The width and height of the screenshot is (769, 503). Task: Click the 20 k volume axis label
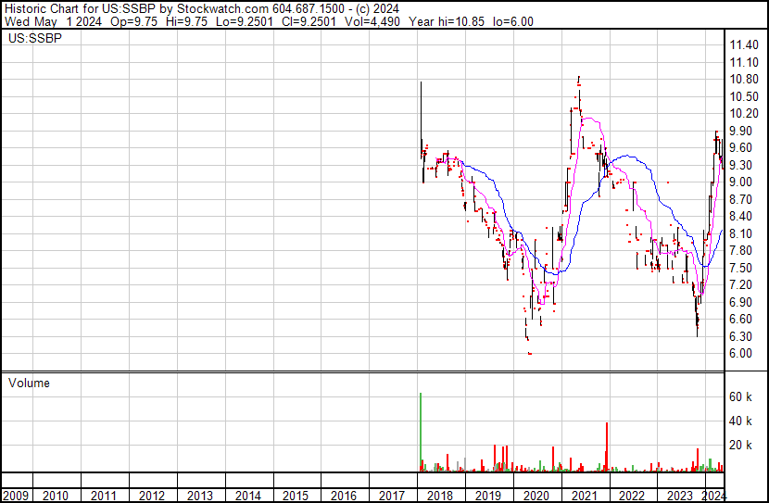point(740,446)
